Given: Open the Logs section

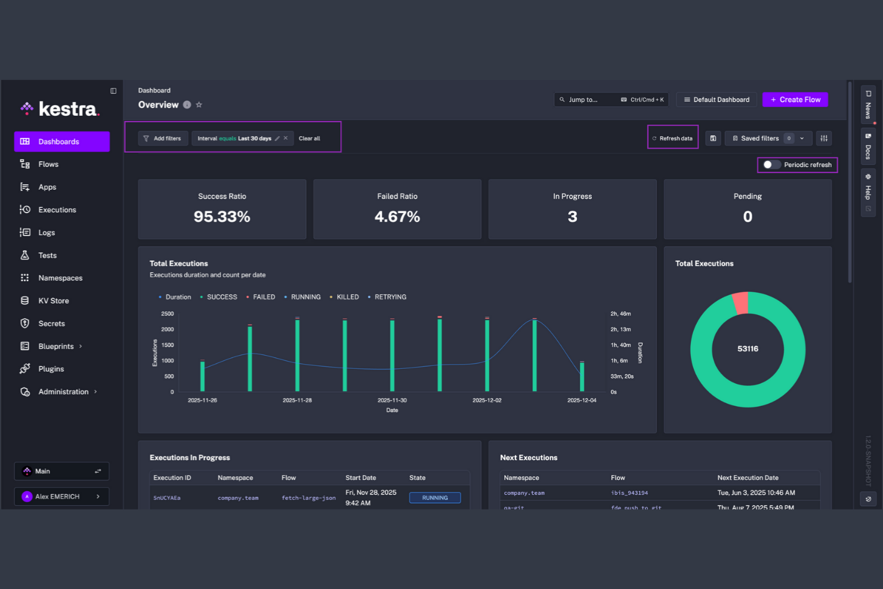Looking at the screenshot, I should [46, 232].
